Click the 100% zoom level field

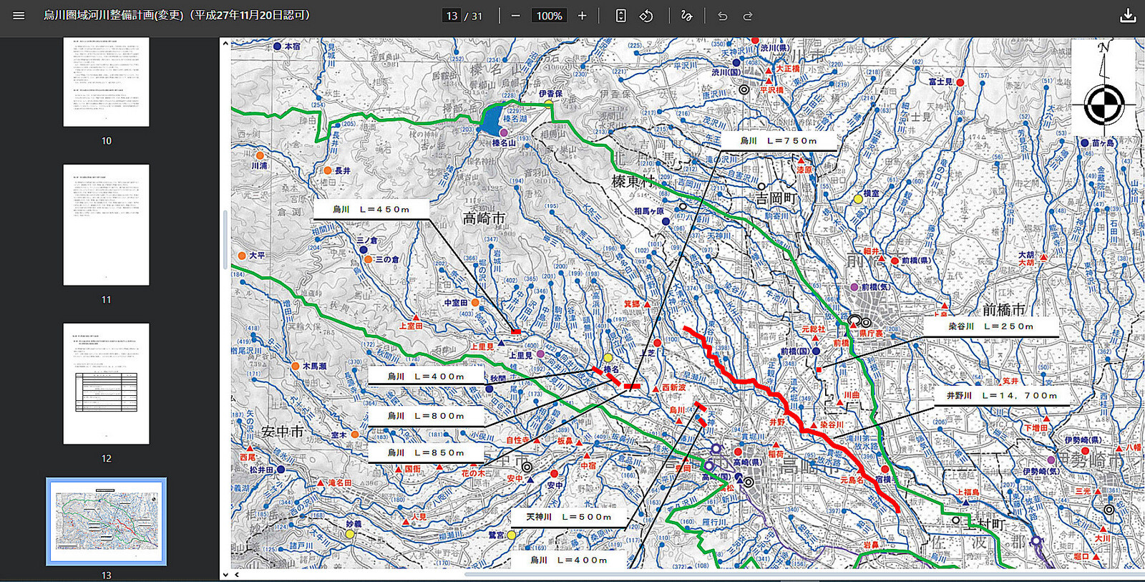tap(549, 16)
